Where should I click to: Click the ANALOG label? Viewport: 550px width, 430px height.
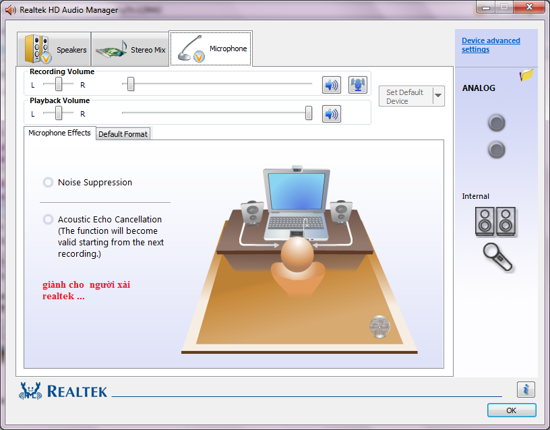[x=479, y=88]
